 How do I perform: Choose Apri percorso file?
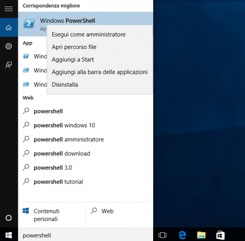tap(100, 47)
